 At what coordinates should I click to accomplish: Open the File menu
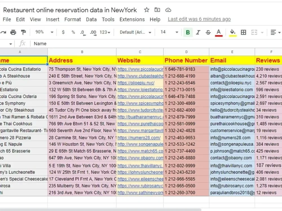7,19
